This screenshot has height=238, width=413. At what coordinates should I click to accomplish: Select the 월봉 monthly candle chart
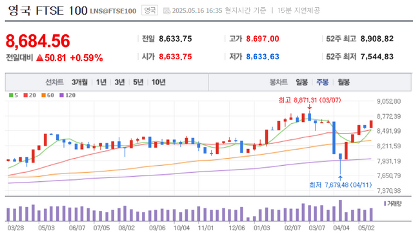pyautogui.click(x=343, y=82)
